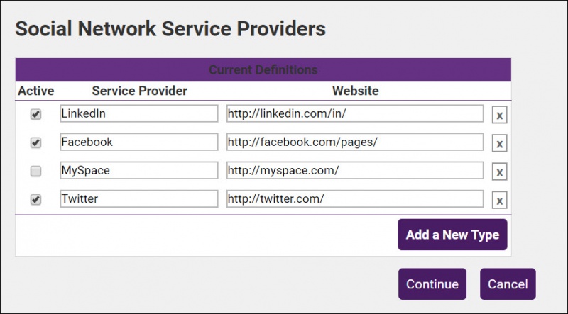Delete the LinkedIn row with its x icon
568x314 pixels.
pos(499,115)
